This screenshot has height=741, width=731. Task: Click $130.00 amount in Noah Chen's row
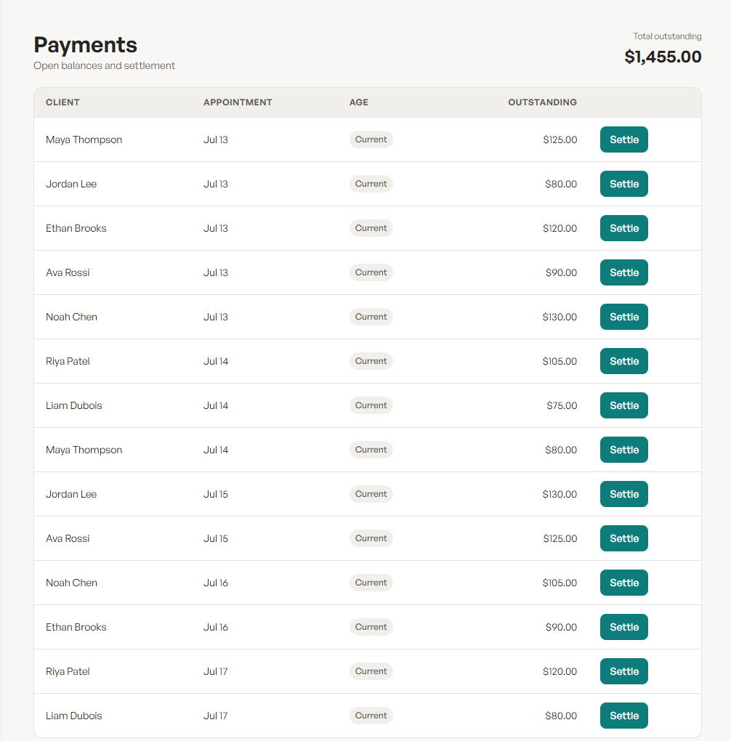pos(560,317)
